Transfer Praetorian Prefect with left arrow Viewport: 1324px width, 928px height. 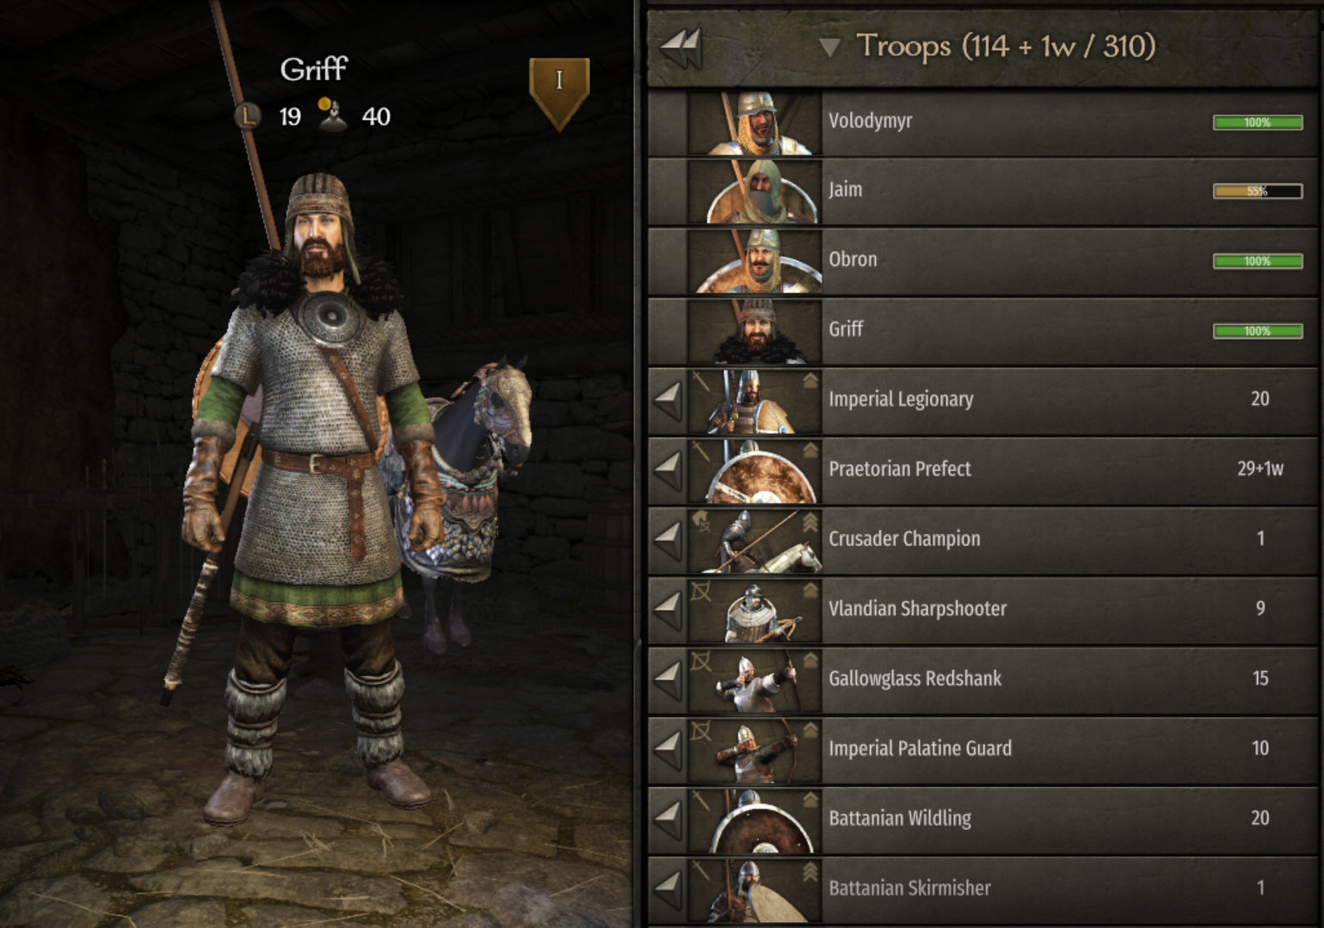point(668,470)
